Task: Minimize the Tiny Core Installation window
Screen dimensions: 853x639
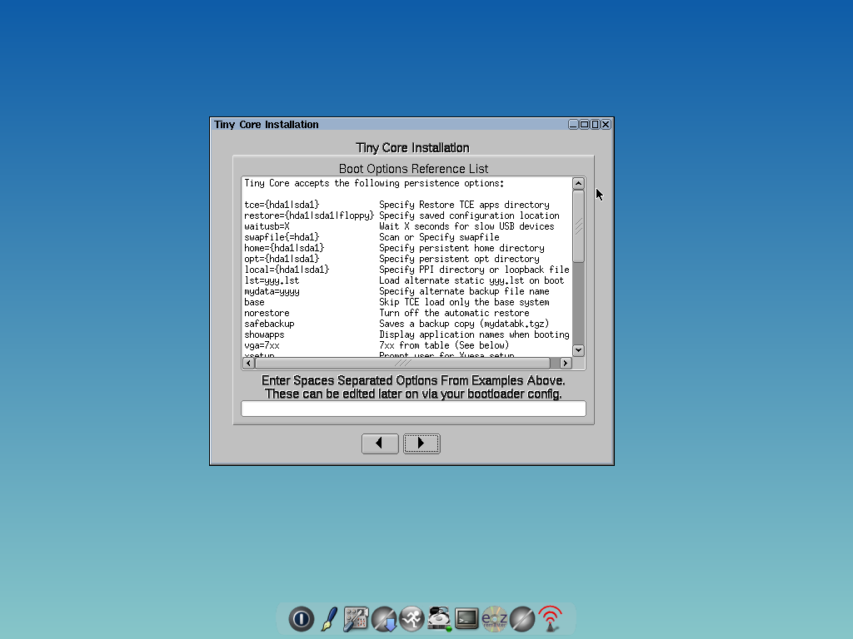Action: 573,124
